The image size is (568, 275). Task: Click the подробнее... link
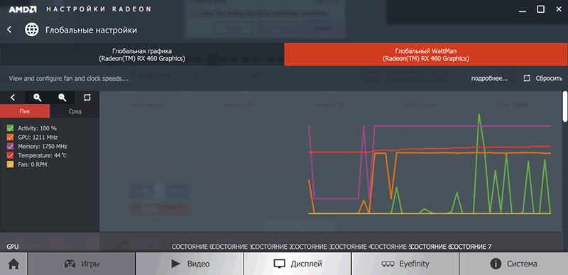click(x=489, y=78)
